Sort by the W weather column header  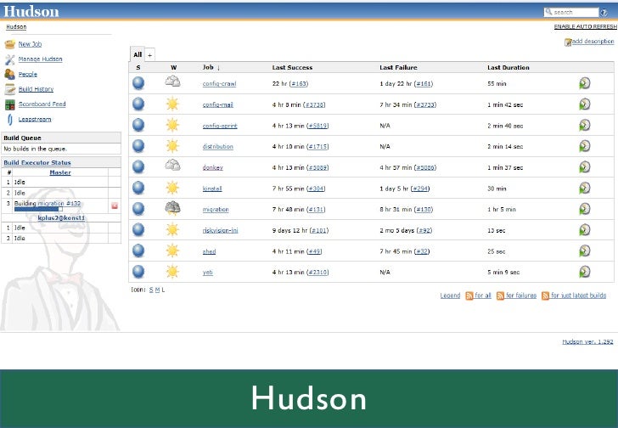click(x=173, y=68)
